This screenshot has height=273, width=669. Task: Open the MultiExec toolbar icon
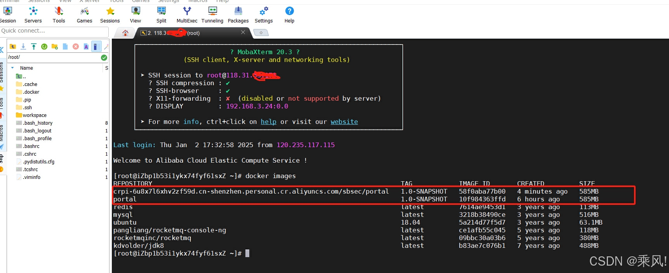pyautogui.click(x=187, y=15)
